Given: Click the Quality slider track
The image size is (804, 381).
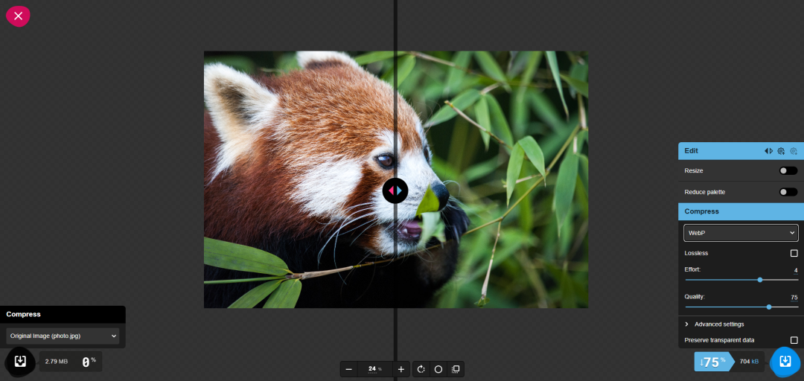Looking at the screenshot, I should click(x=741, y=307).
